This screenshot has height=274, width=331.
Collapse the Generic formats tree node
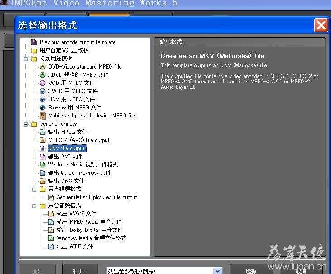point(25,124)
